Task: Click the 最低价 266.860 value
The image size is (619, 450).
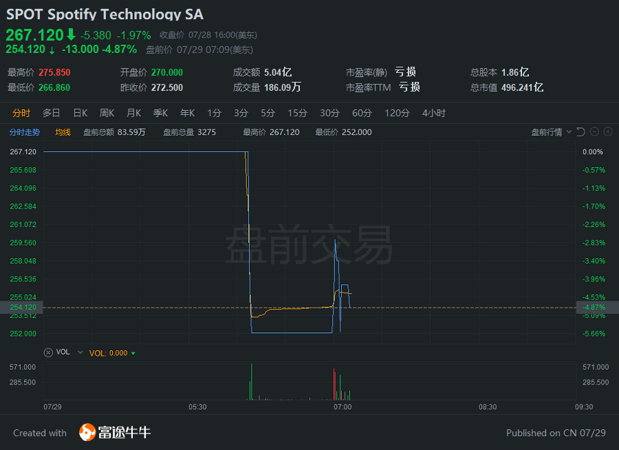Action: coord(54,87)
